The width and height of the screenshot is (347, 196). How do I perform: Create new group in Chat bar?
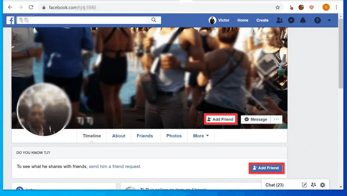313,185
